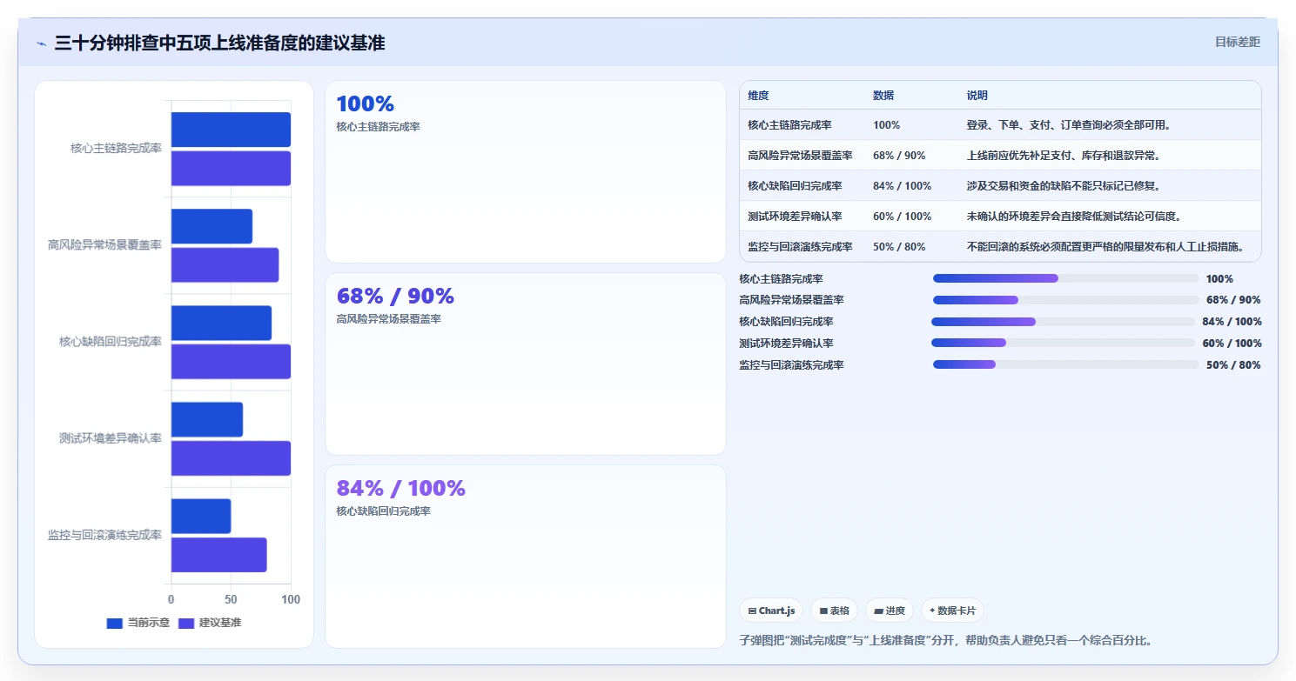This screenshot has height=681, width=1296.
Task: Click the 60% / 100% value in the table
Action: pyautogui.click(x=902, y=217)
